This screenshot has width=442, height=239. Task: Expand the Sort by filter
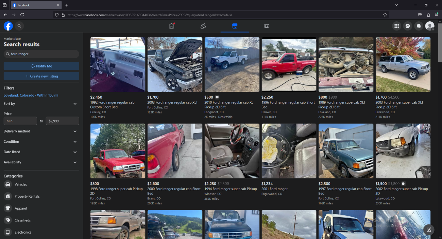point(41,104)
